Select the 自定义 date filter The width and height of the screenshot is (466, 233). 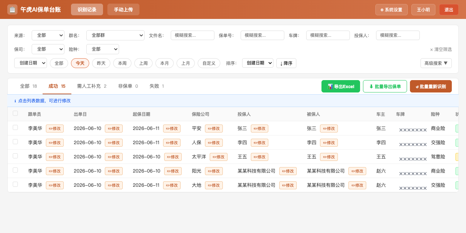click(209, 63)
